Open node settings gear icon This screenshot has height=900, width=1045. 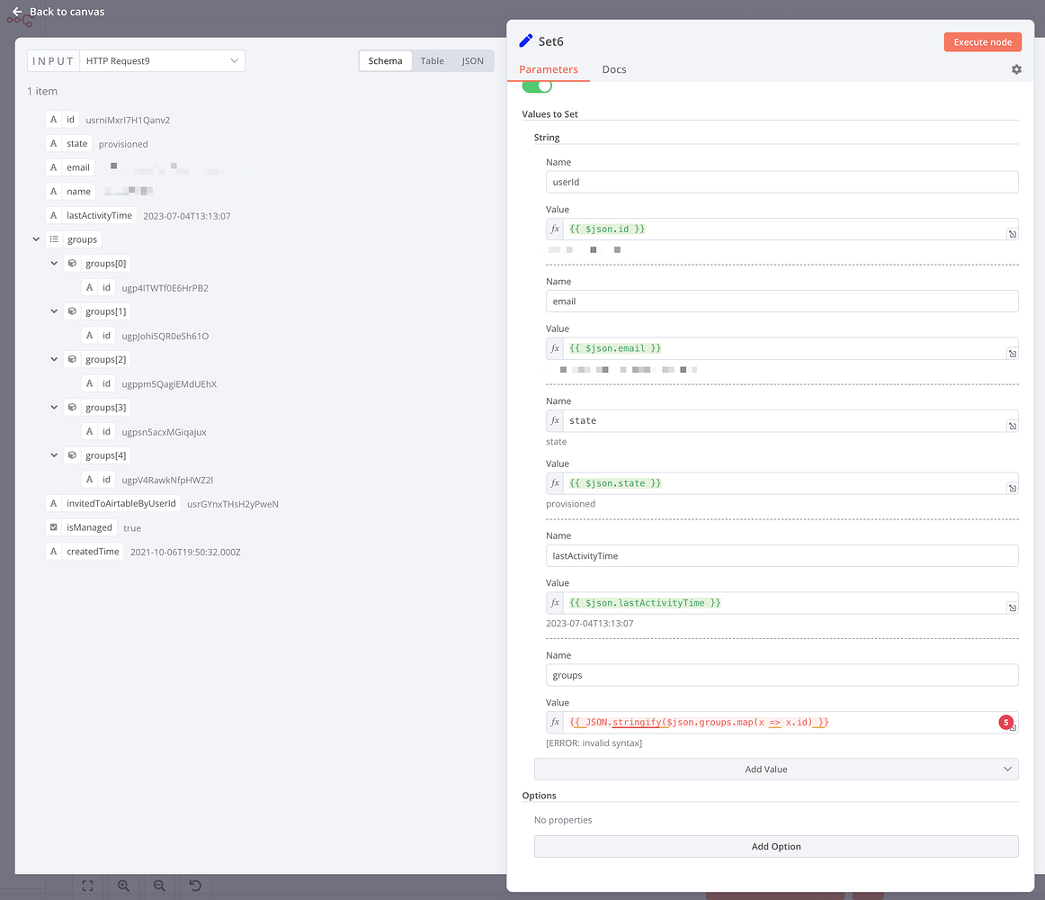[1016, 69]
